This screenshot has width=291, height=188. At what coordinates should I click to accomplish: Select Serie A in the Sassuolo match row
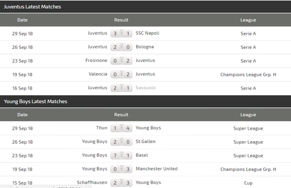click(x=248, y=88)
